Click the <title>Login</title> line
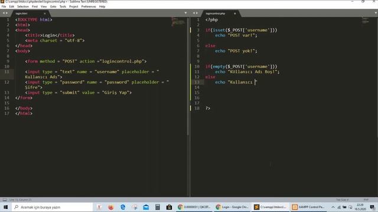The height and width of the screenshot is (212, 378). (50, 35)
